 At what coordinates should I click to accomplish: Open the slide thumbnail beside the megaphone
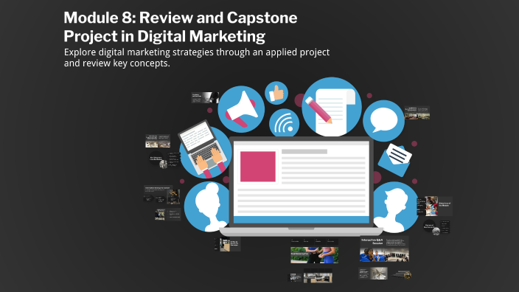pyautogui.click(x=205, y=97)
